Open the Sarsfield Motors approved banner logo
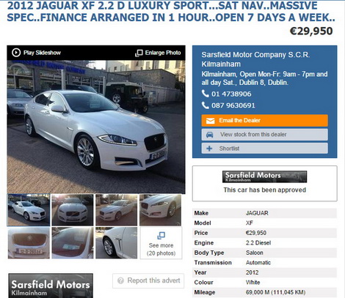 (264, 176)
